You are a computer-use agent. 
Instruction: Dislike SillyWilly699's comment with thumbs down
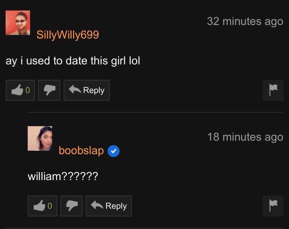(49, 90)
